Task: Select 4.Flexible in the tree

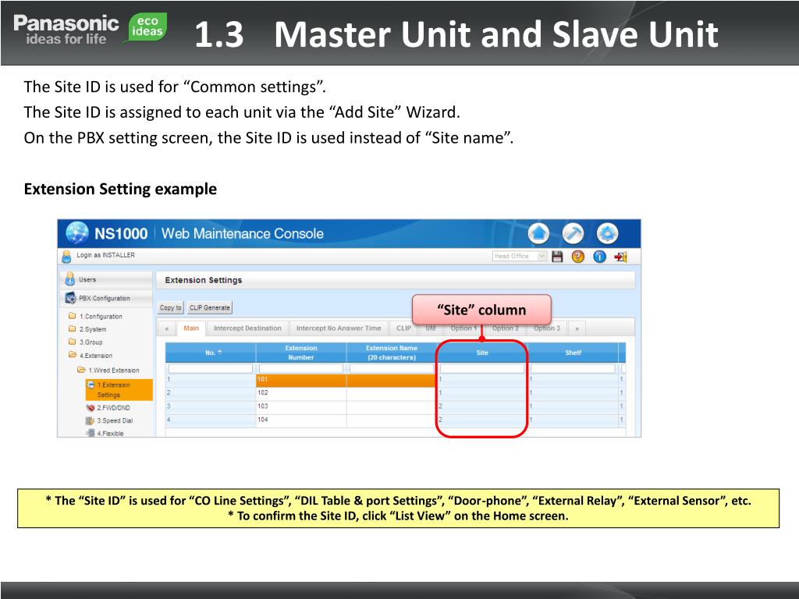Action: tap(110, 434)
